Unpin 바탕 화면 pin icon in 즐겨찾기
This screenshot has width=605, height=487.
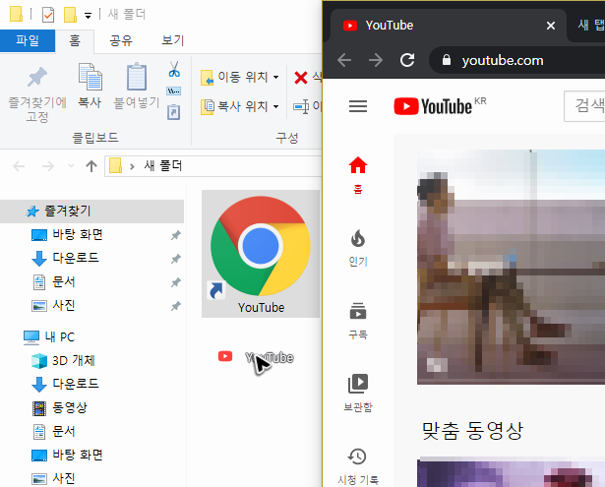tap(176, 235)
